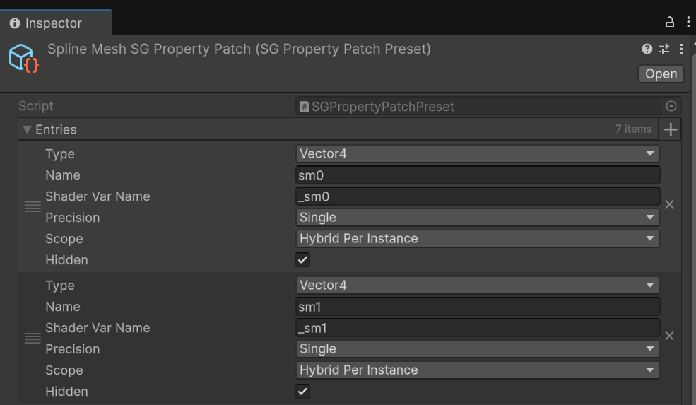This screenshot has height=405, width=696.
Task: Click the Open button
Action: tap(661, 74)
